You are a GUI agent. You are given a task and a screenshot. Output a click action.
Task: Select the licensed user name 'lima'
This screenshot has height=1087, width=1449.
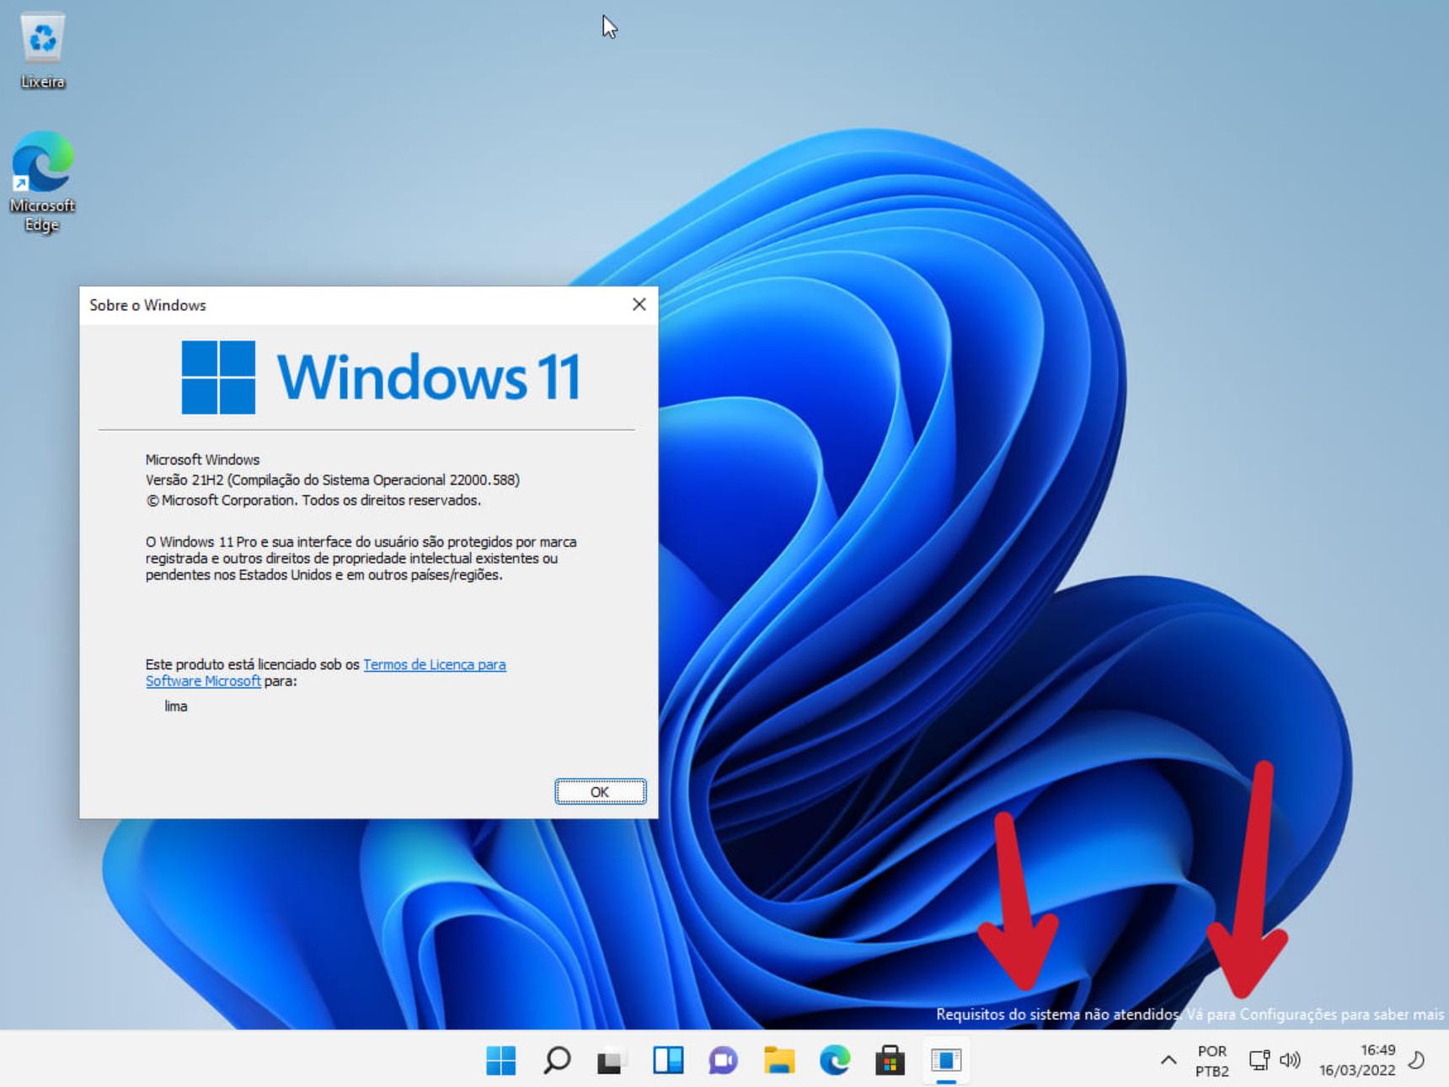(176, 706)
